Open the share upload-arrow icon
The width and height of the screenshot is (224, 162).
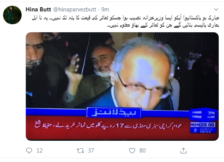(x=183, y=151)
